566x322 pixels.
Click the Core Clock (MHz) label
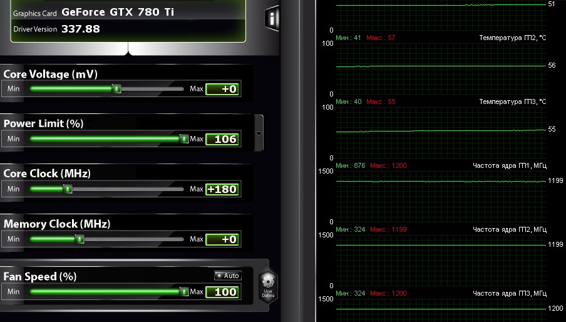click(47, 174)
